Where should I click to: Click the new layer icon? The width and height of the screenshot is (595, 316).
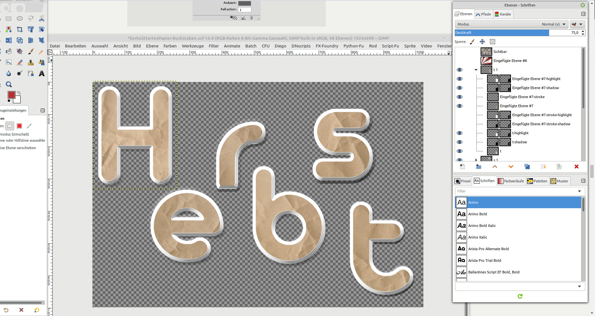pyautogui.click(x=462, y=167)
